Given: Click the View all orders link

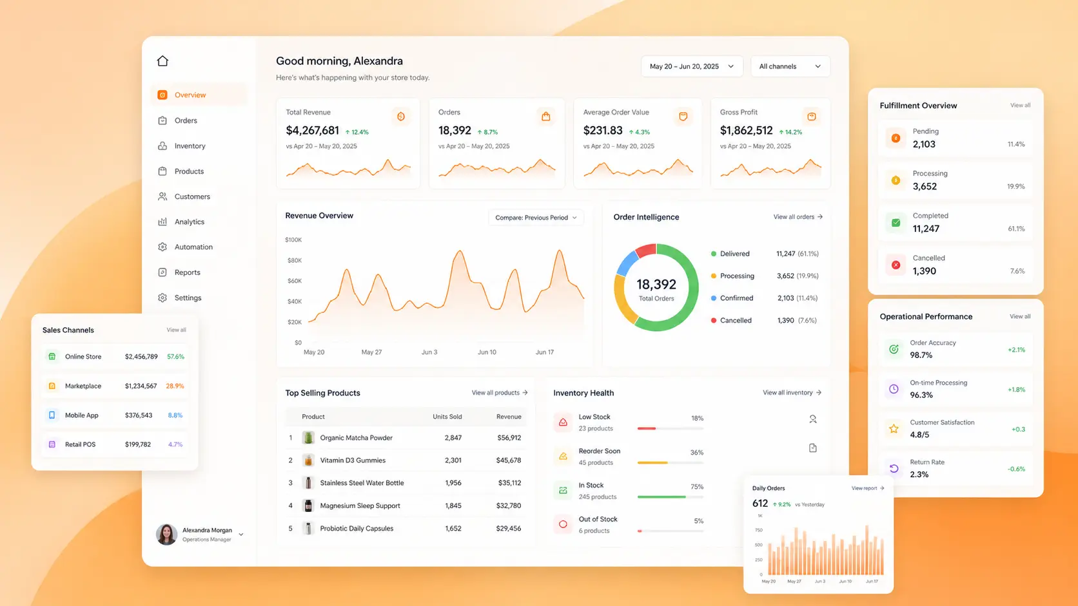Looking at the screenshot, I should [798, 217].
